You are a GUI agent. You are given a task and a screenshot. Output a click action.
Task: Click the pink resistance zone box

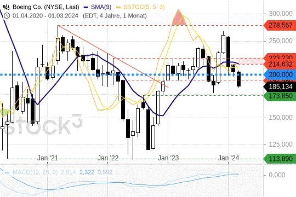[x=251, y=61]
